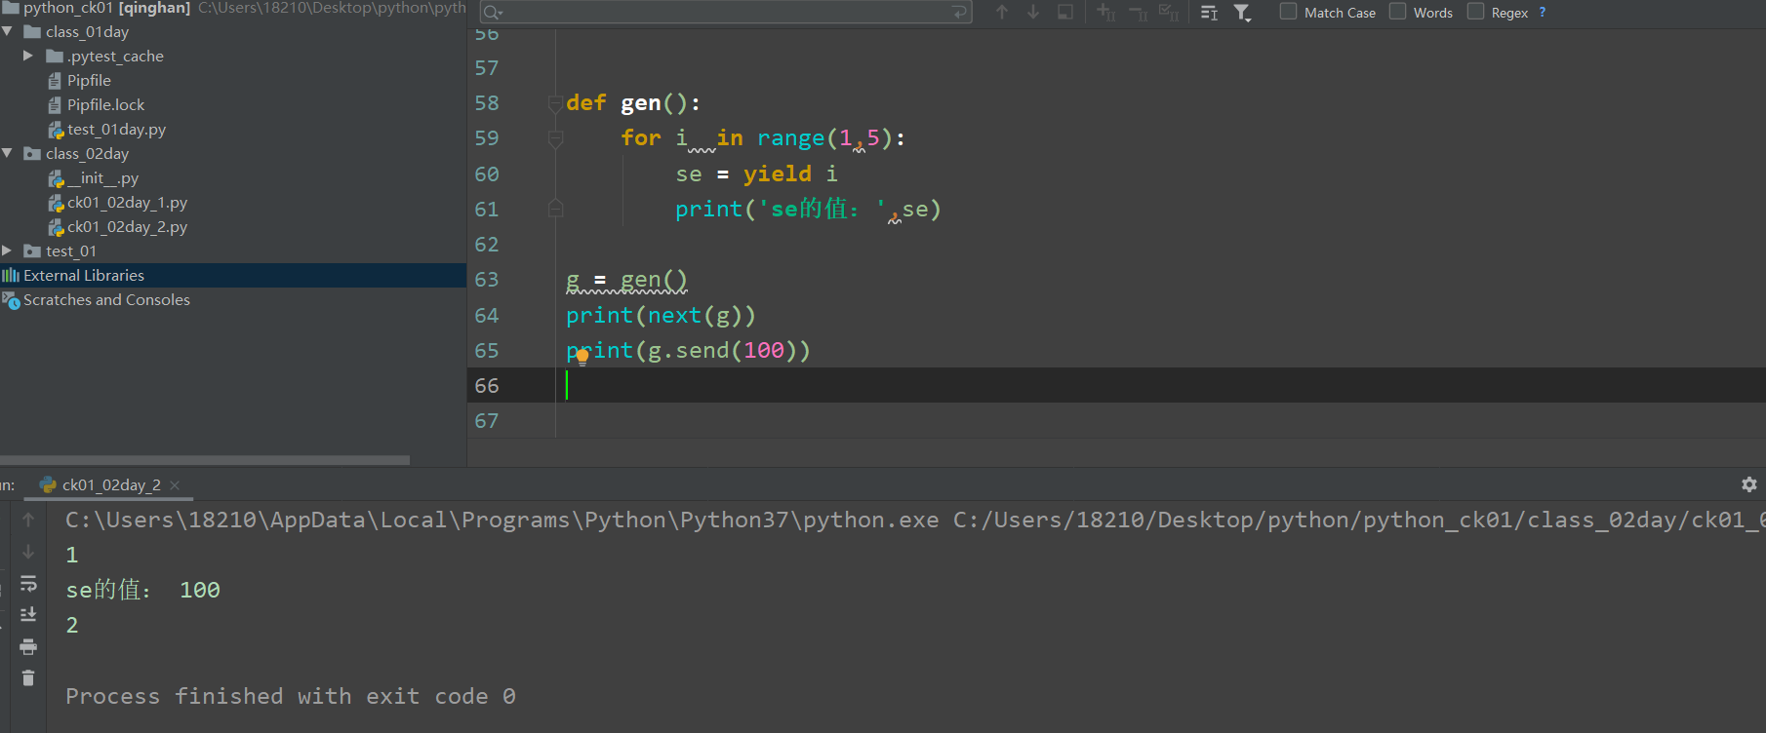Click the fold end marker at line 61

pos(555,209)
